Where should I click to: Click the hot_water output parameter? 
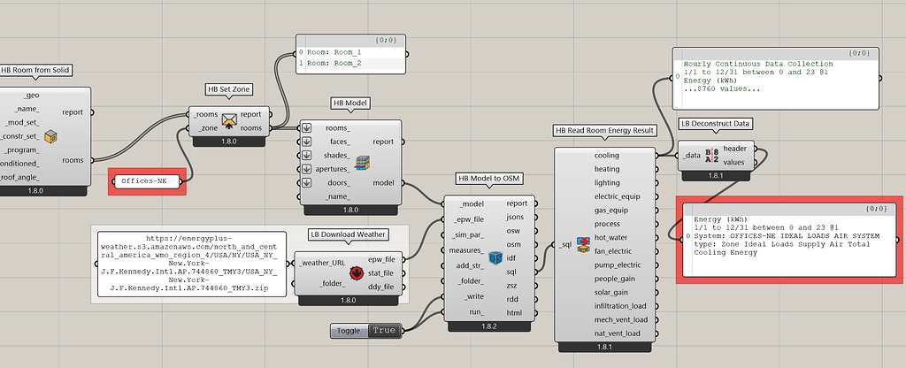tap(610, 237)
